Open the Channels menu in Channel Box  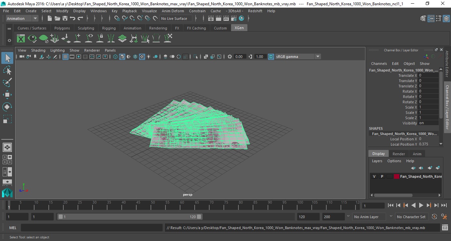pos(379,64)
